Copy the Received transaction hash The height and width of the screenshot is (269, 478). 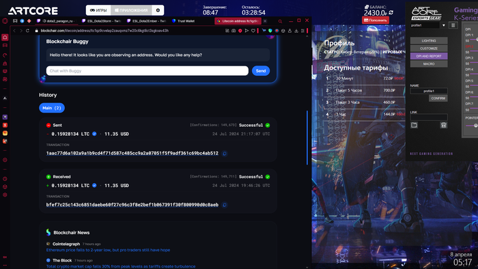pos(225,205)
